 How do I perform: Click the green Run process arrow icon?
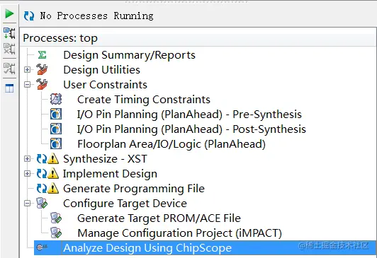(x=9, y=13)
